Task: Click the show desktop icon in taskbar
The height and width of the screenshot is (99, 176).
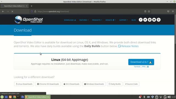Action: (6, 97)
